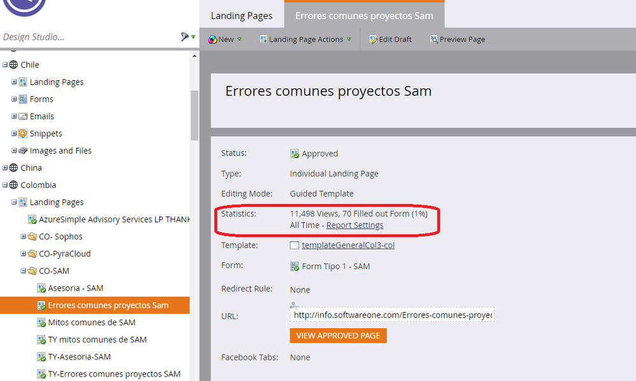Open the search filter funnel icon
Screen dimensions: 636x381
click(185, 37)
